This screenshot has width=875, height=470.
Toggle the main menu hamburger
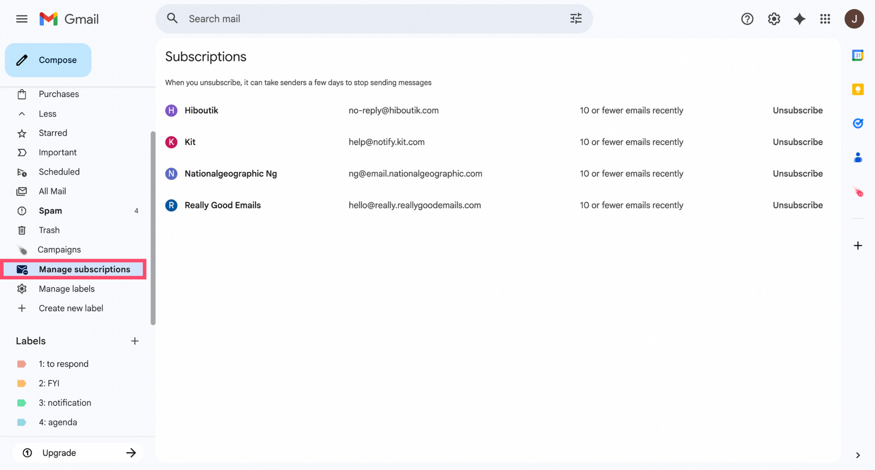pyautogui.click(x=21, y=18)
